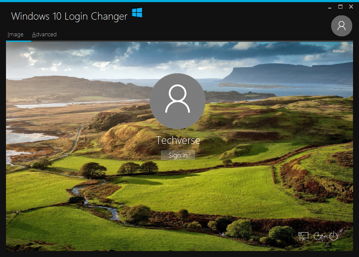359x257 pixels.
Task: Click the Techverse username label
Action: point(178,140)
